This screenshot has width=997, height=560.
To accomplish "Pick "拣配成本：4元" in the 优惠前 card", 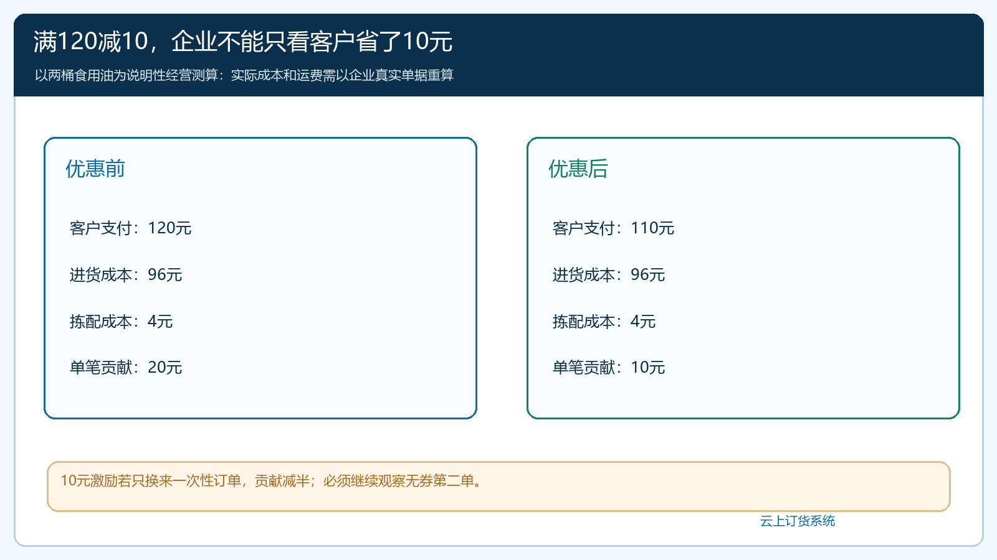I will click(122, 322).
